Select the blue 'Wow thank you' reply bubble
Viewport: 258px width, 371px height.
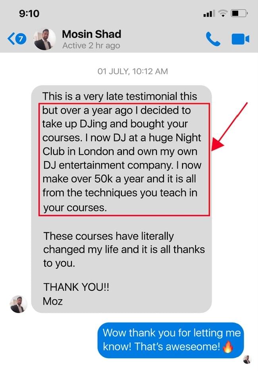tap(171, 340)
